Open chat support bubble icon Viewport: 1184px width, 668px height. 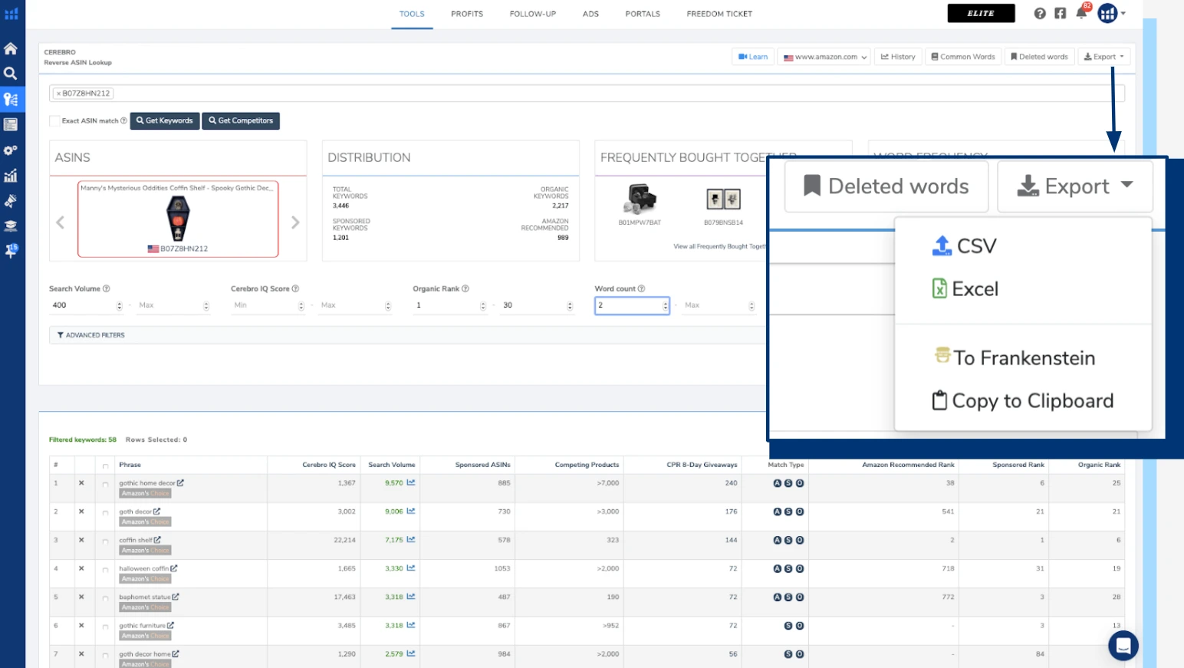(x=1123, y=646)
